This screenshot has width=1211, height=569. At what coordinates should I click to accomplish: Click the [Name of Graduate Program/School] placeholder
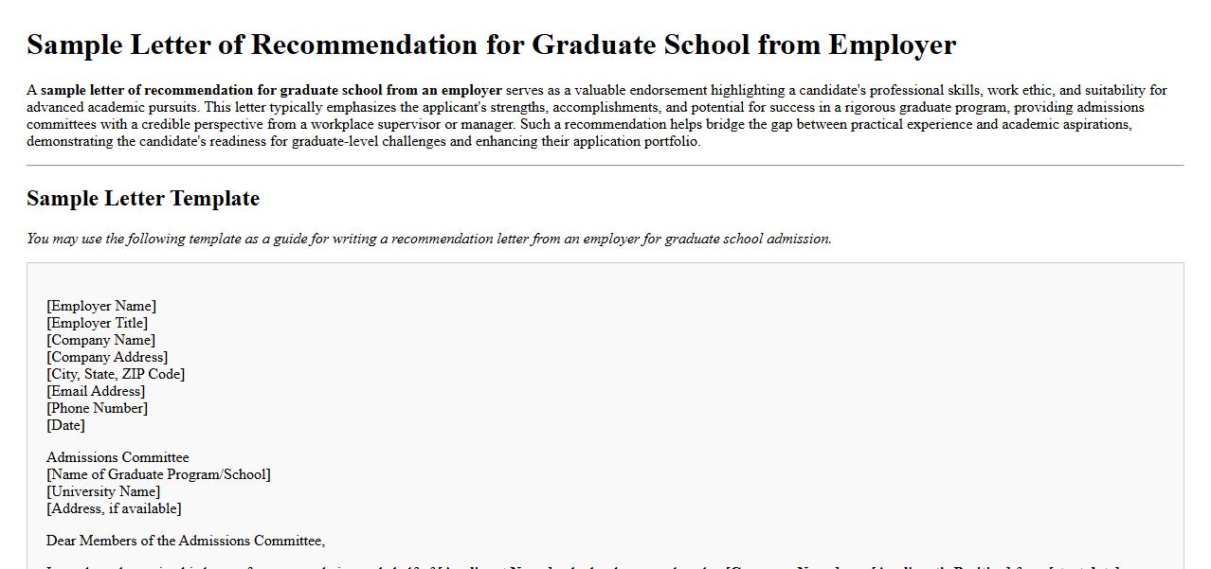tap(158, 474)
